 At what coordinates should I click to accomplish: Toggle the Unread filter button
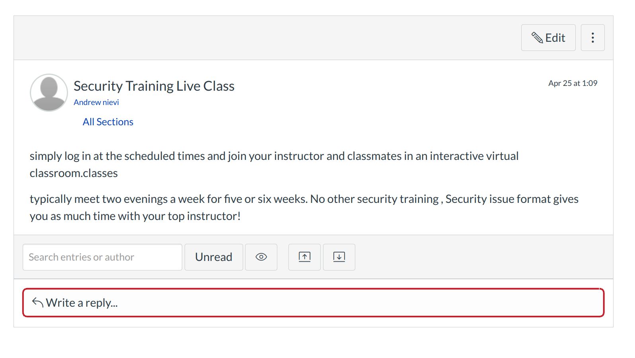214,257
